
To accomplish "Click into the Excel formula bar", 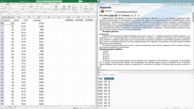I will (x=58, y=14).
